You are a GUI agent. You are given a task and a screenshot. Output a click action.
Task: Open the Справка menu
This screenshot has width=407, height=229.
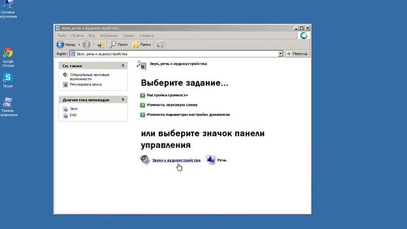146,36
